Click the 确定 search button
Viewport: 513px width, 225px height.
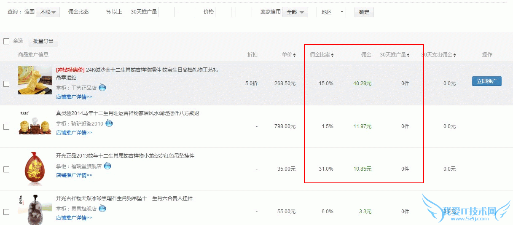click(364, 12)
